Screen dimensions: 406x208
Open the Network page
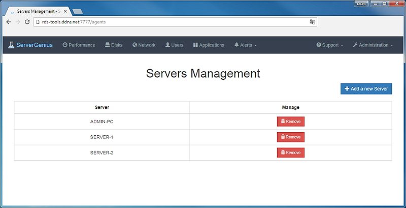coord(144,45)
